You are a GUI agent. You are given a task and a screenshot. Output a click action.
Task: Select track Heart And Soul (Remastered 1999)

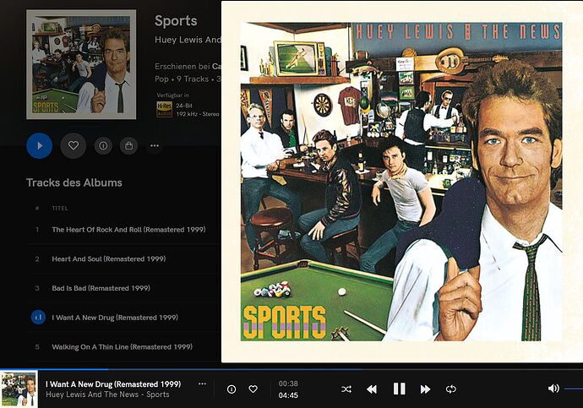[x=108, y=259]
